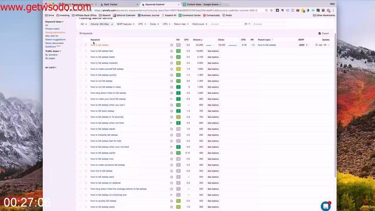Open the SERP features filter dropdown
This screenshot has width=375, height=211.
(x=125, y=24)
